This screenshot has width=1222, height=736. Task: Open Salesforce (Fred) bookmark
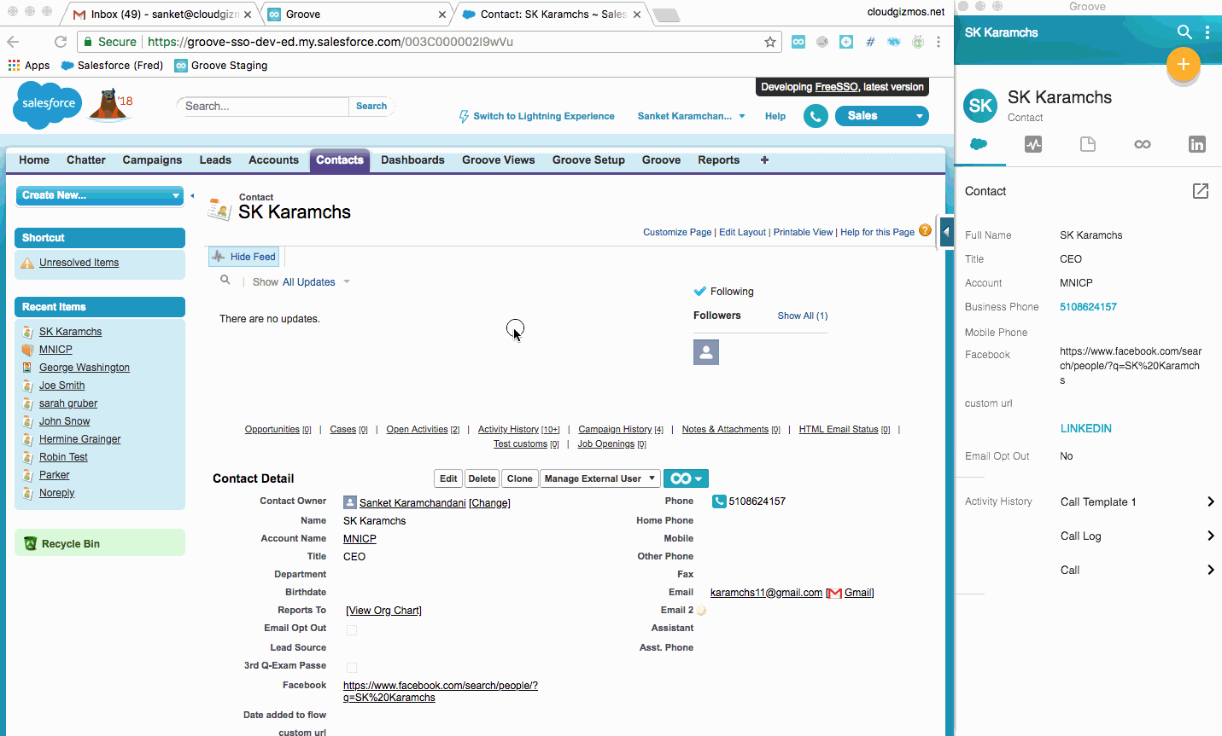111,66
